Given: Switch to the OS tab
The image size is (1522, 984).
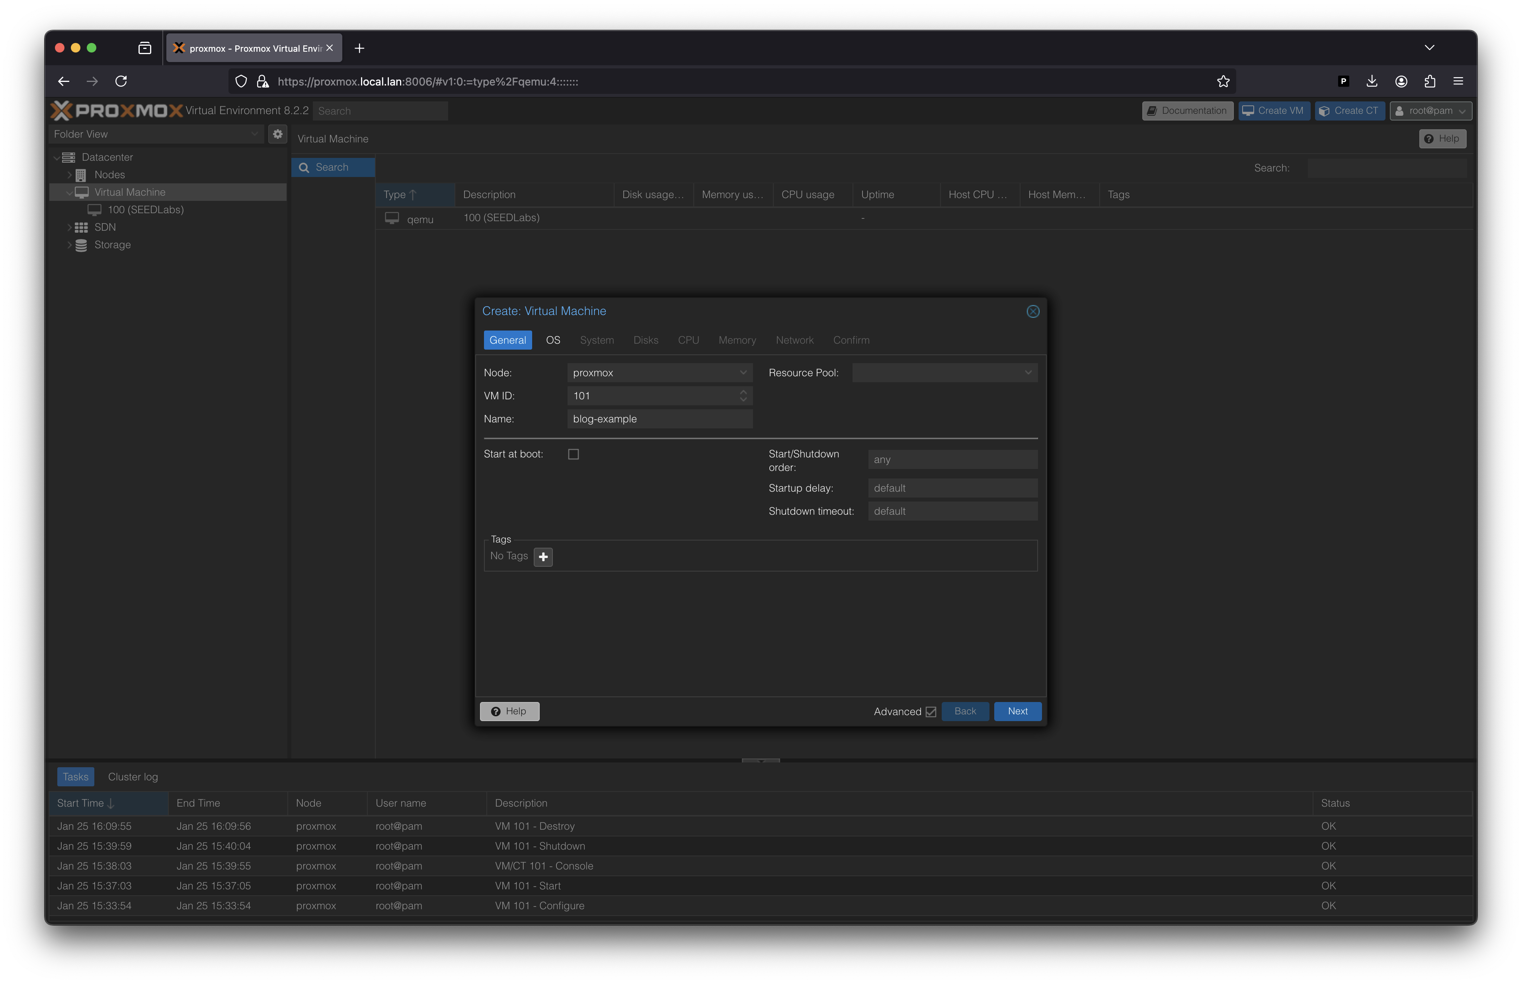Looking at the screenshot, I should pos(553,340).
